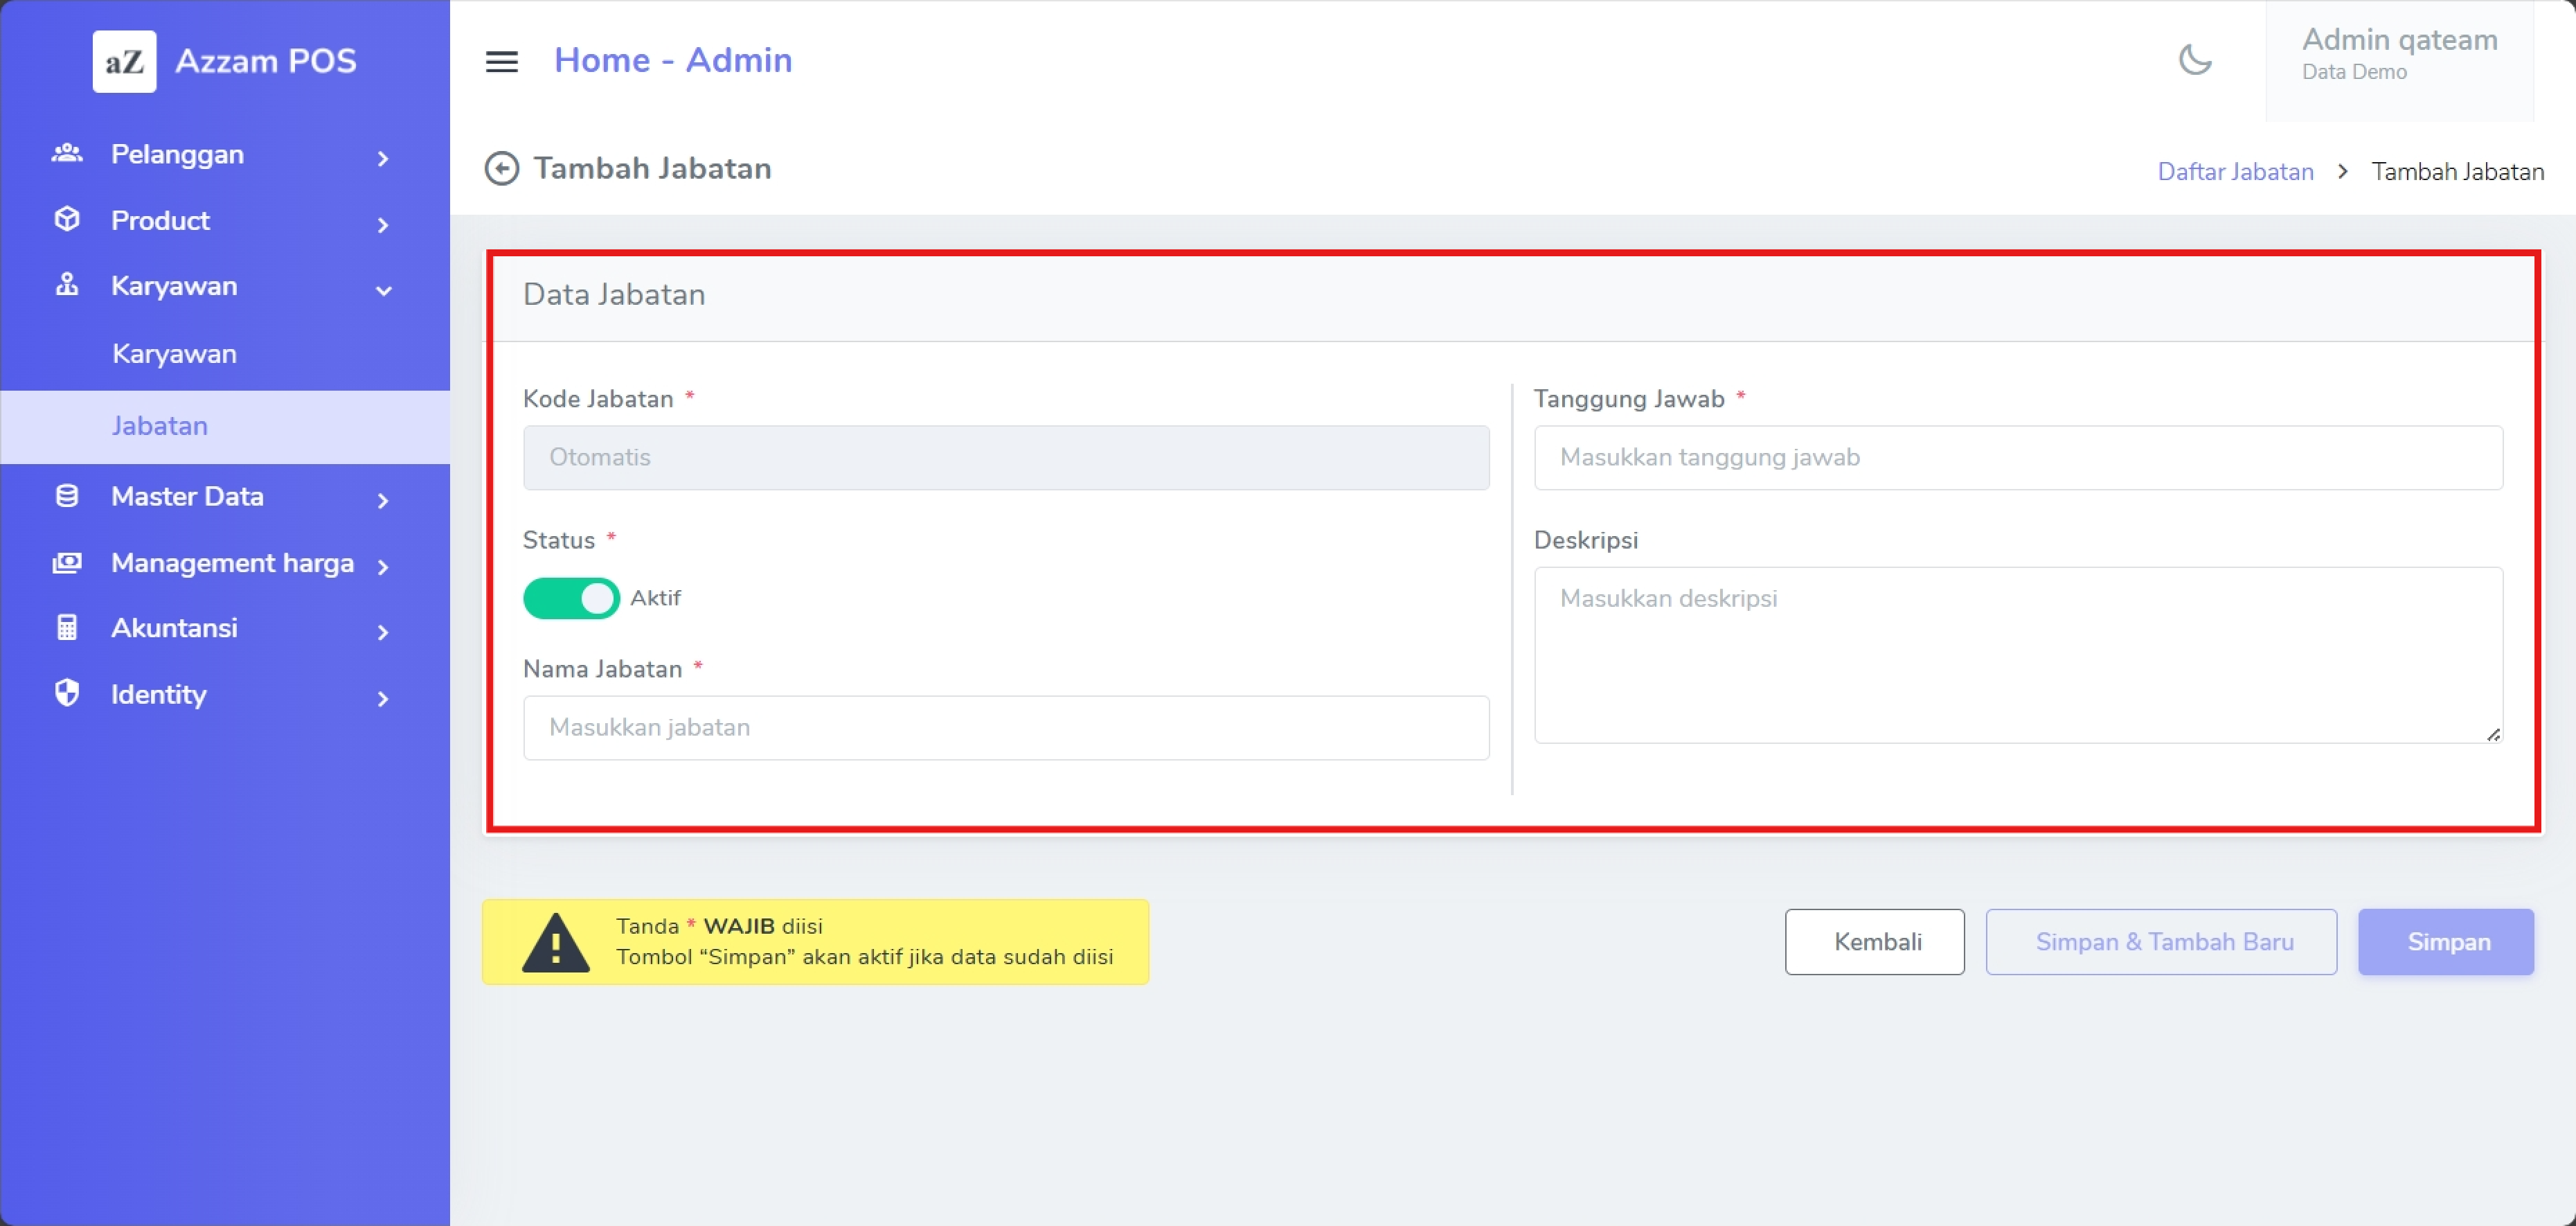Click the Pelanggan people icon
The image size is (2576, 1226).
point(67,154)
